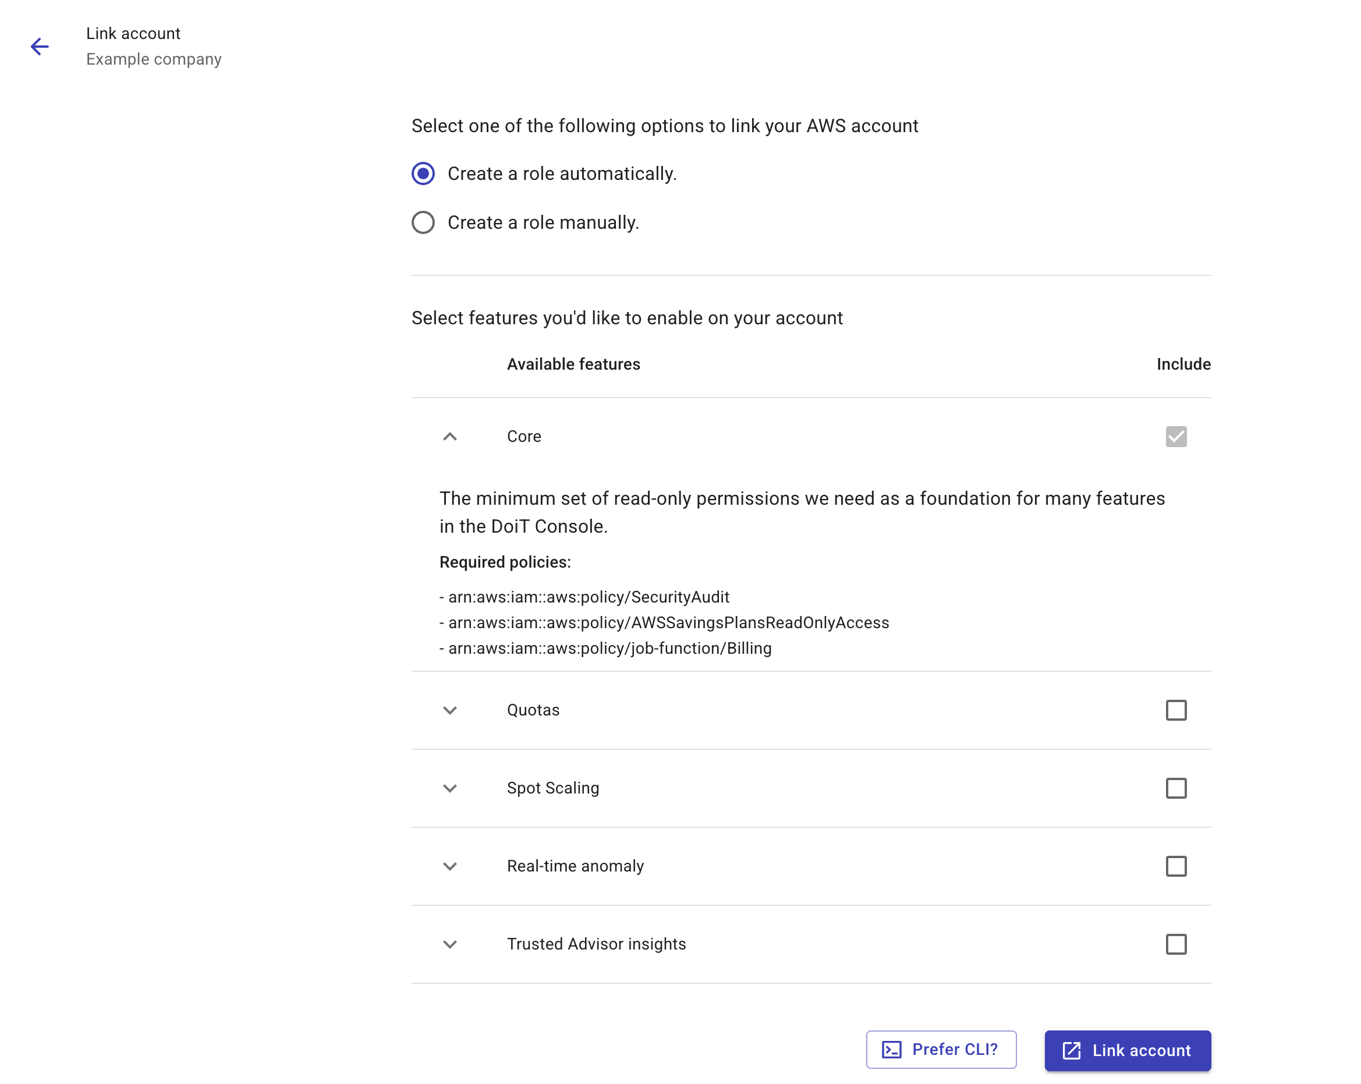Expand the Quotas feature dropdown
Image resolution: width=1361 pixels, height=1084 pixels.
click(450, 710)
